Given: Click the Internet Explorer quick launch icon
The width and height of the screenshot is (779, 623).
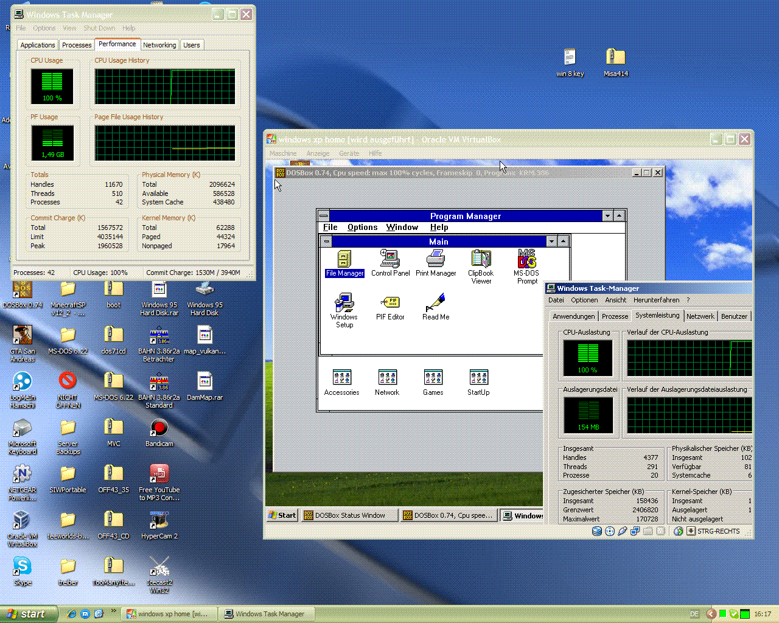Looking at the screenshot, I should (x=72, y=614).
